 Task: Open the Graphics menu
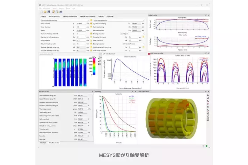point(61,8)
